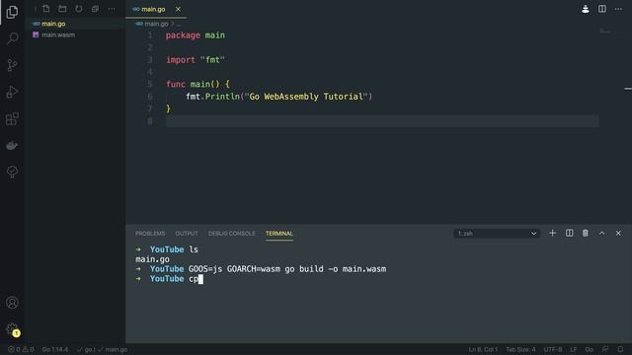Open the terminal selector dropdown 1: zsh
This screenshot has height=355, width=632.
[x=497, y=234]
